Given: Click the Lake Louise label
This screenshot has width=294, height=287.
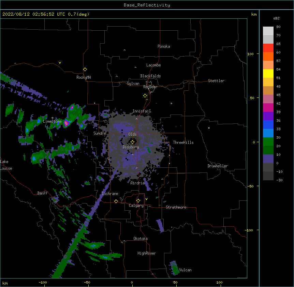Looking at the screenshot, I should [6, 165].
